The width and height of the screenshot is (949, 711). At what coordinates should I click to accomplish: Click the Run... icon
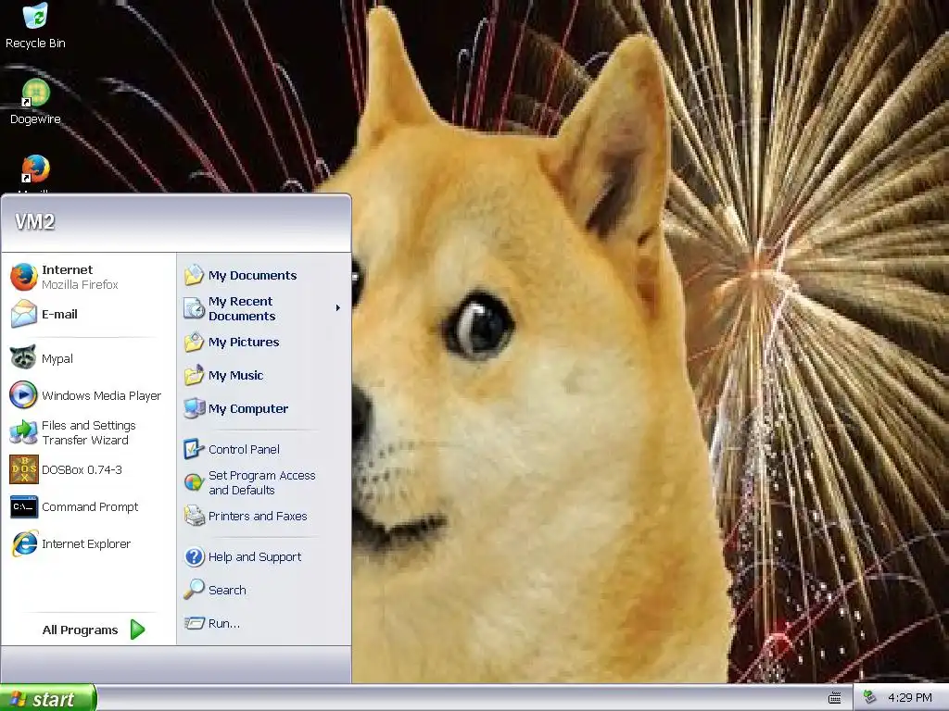tap(194, 623)
